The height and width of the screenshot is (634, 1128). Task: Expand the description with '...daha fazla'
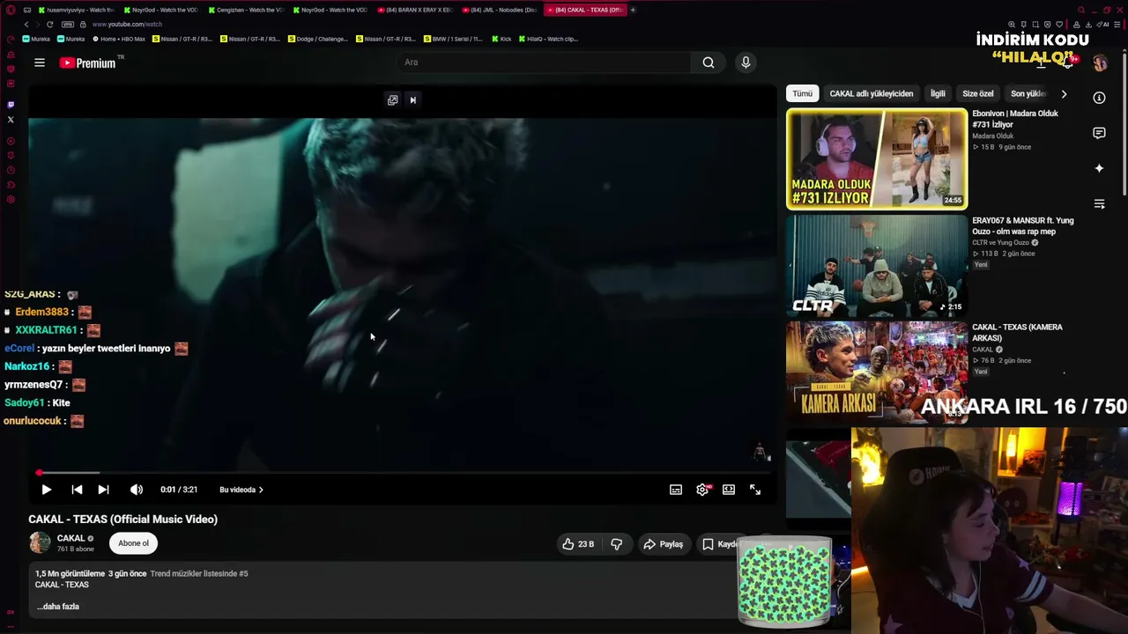click(58, 607)
